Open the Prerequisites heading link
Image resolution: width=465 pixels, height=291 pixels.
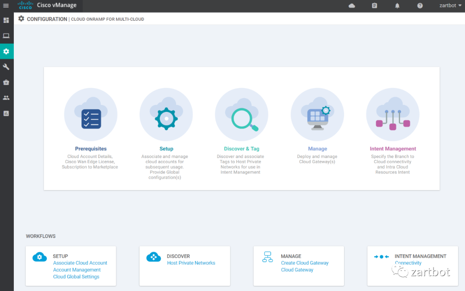(x=91, y=149)
